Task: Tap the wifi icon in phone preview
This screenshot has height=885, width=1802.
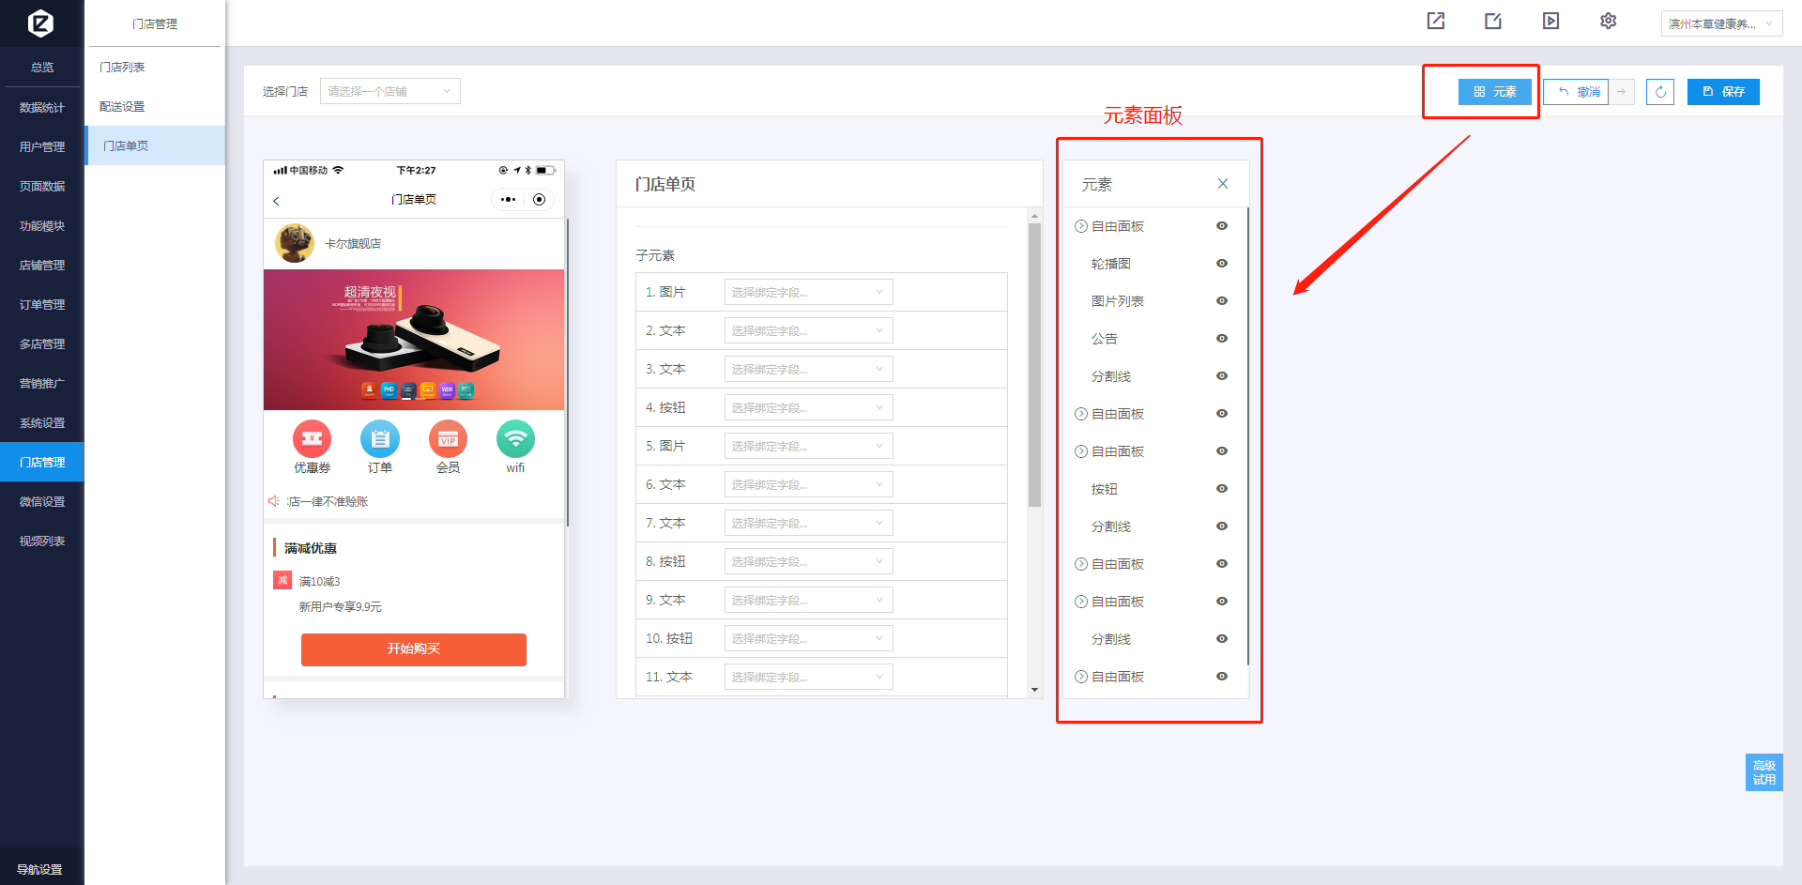Action: pyautogui.click(x=515, y=439)
